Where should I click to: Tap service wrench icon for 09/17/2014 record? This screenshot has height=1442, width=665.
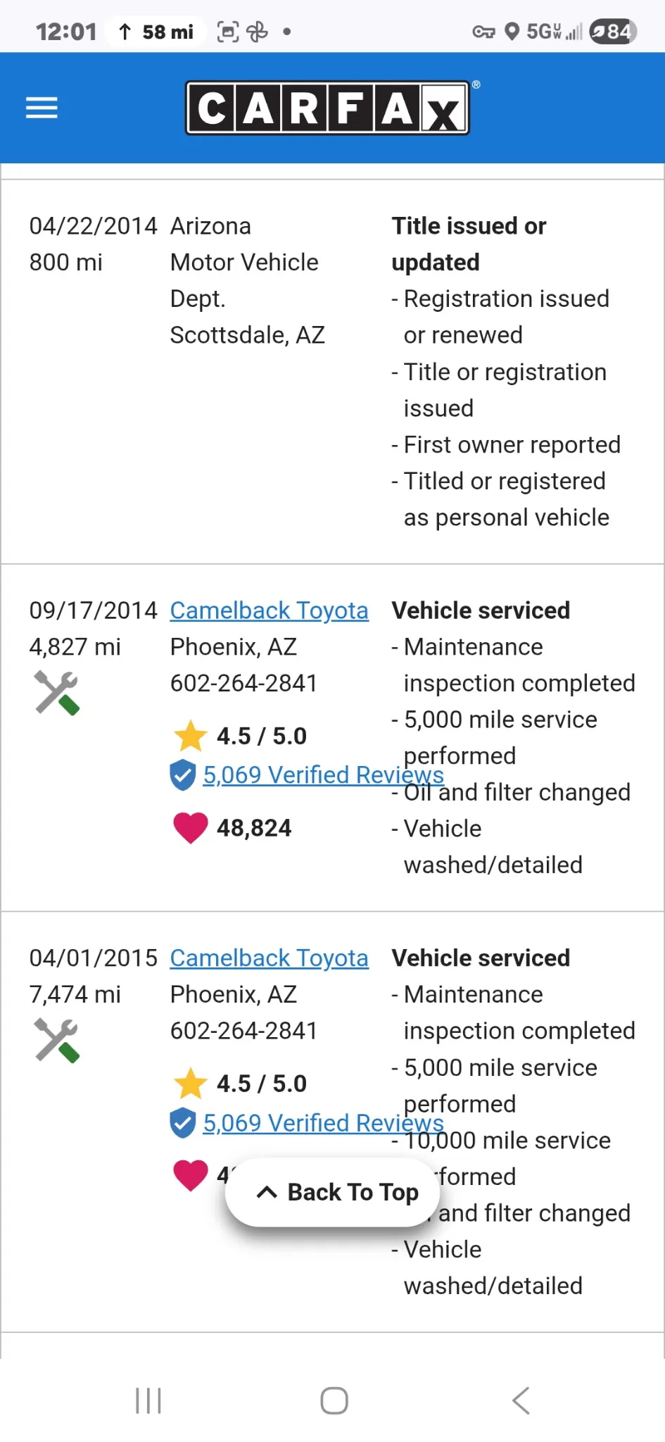[56, 693]
